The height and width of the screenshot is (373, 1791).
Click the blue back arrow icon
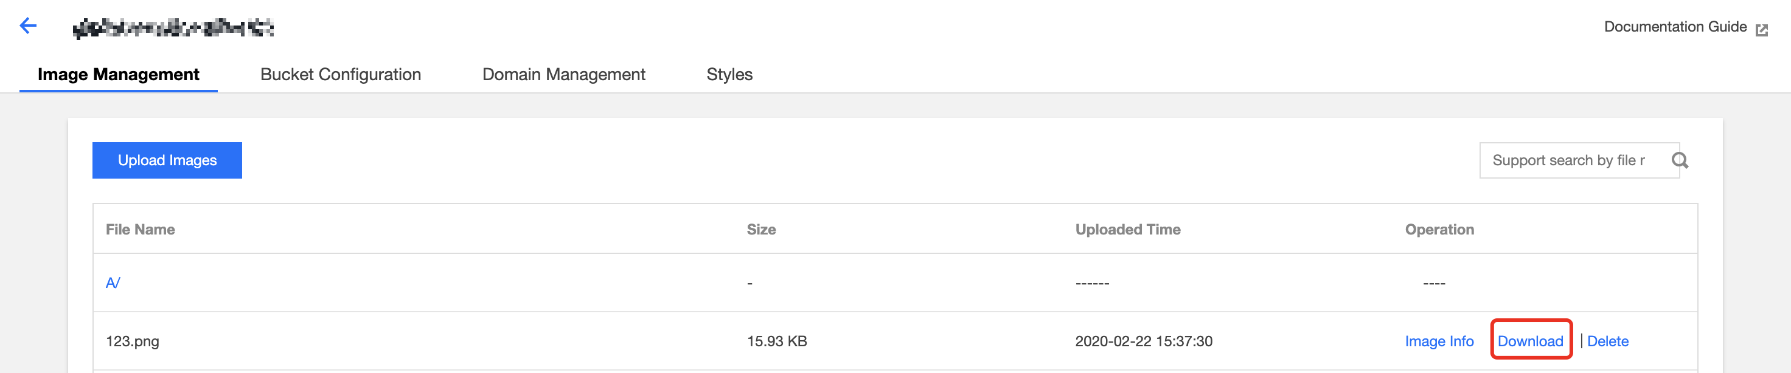coord(28,26)
